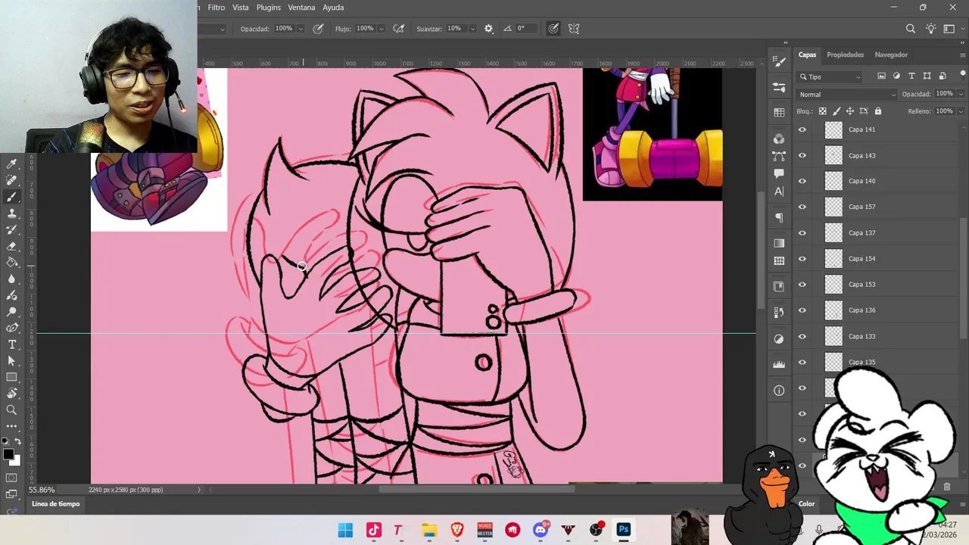Open the Histogram panel icon
969x545 pixels.
[779, 364]
